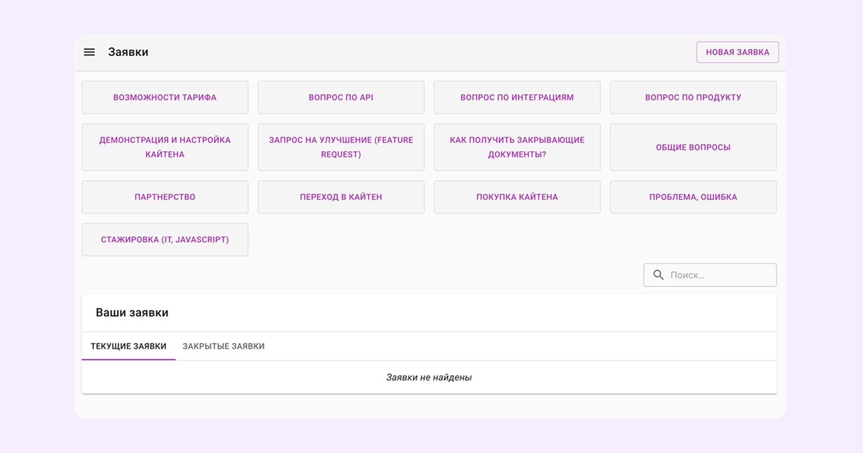
Task: Choose Вопрос по API category
Action: 341,97
